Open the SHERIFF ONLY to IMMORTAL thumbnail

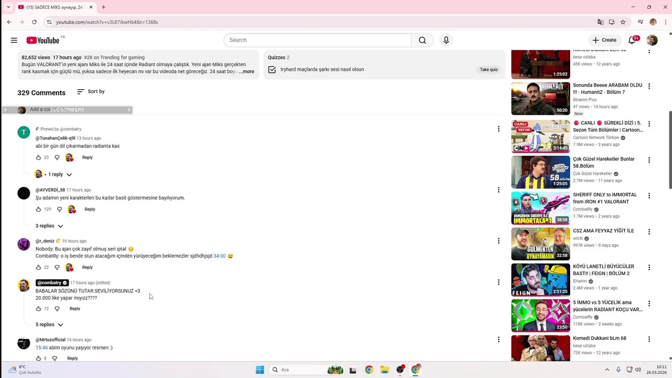coord(540,208)
